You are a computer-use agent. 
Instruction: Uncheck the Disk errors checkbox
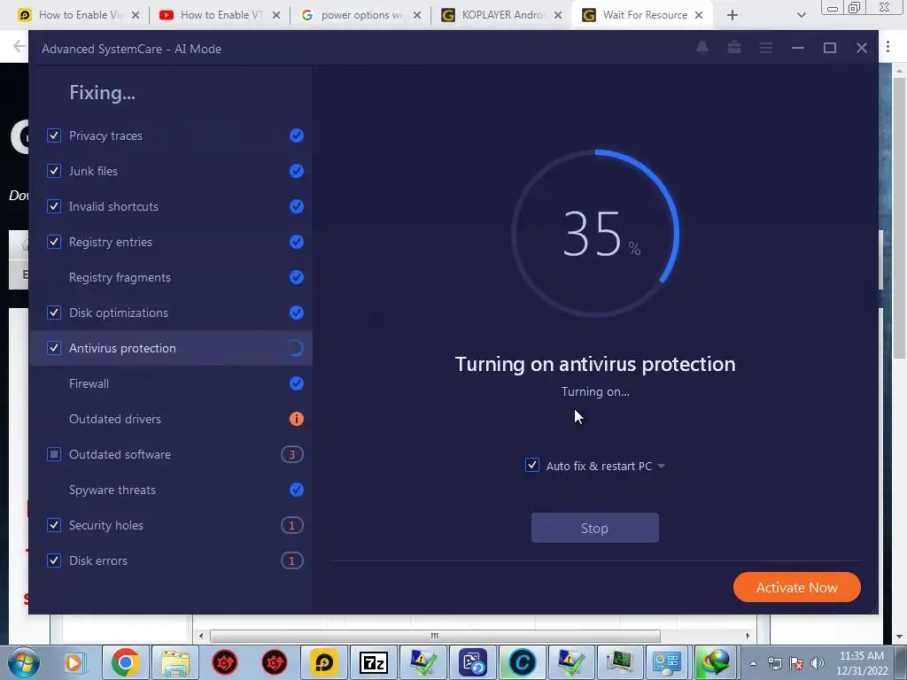pos(54,560)
